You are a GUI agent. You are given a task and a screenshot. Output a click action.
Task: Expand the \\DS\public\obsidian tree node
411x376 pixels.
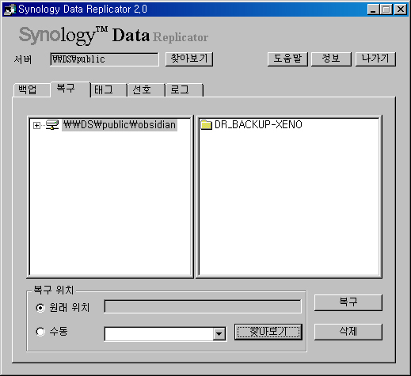coord(36,125)
